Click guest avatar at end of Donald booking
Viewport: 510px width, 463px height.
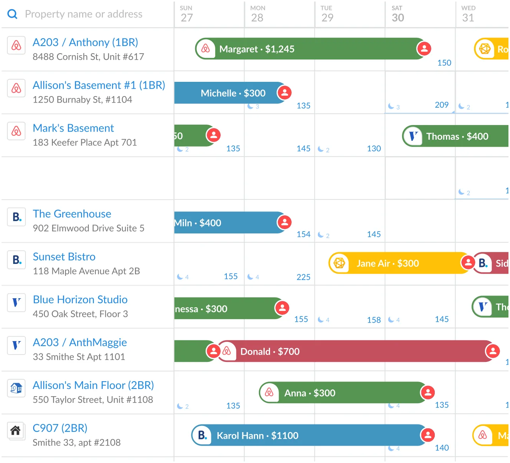click(493, 351)
